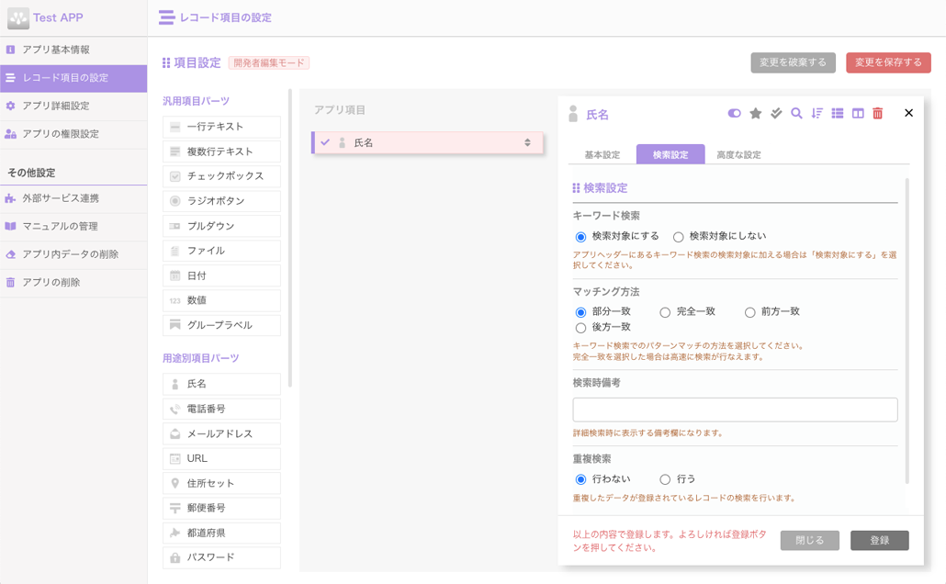This screenshot has width=946, height=584.
Task: Click the 郵便番号 part
Action: point(221,508)
